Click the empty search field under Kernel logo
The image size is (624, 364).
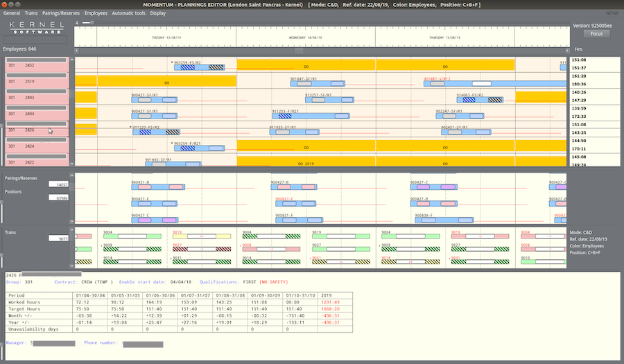35,40
